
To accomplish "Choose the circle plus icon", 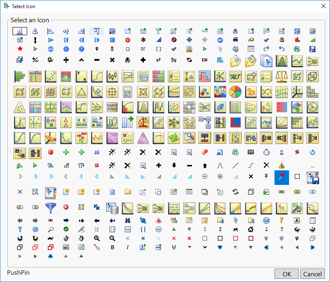I will [220, 176].
